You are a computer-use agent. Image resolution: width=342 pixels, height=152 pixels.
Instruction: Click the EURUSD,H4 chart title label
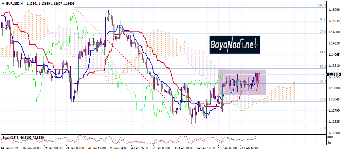tap(17, 4)
